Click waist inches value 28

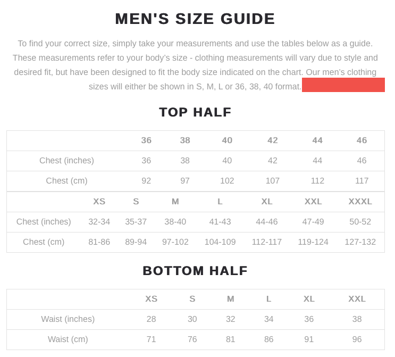[x=151, y=319]
